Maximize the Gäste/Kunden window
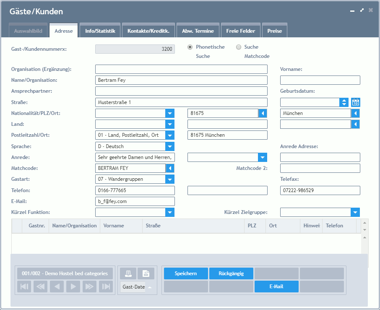Viewport: 380px width, 310px height. pos(362,10)
